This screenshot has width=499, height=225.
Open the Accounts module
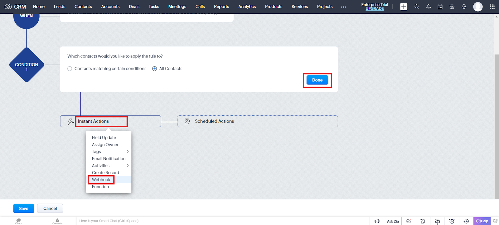click(110, 7)
